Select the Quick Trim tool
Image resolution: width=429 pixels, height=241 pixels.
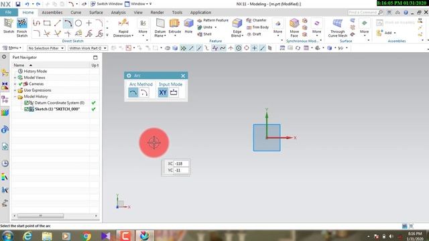[x=47, y=33]
